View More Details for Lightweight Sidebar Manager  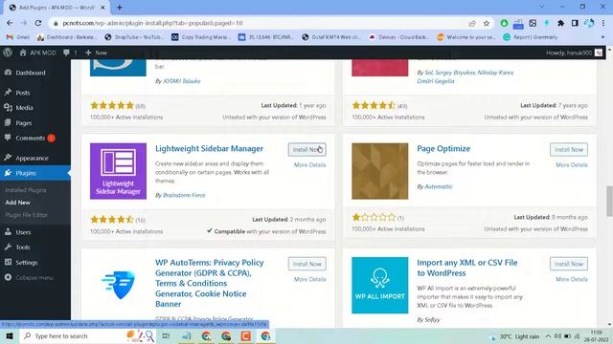coord(309,165)
